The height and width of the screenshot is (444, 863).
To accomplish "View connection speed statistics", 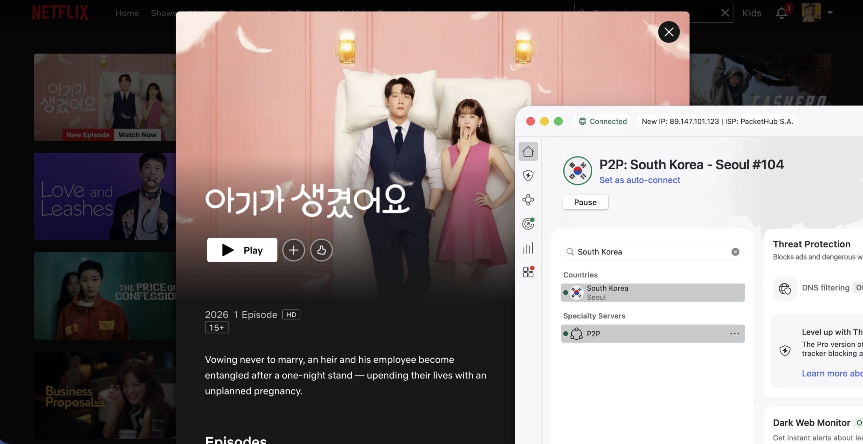I will pyautogui.click(x=528, y=248).
